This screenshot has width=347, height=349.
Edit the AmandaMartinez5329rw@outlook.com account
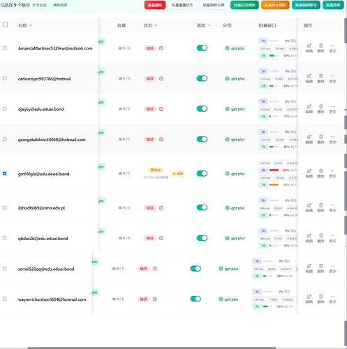click(x=309, y=48)
